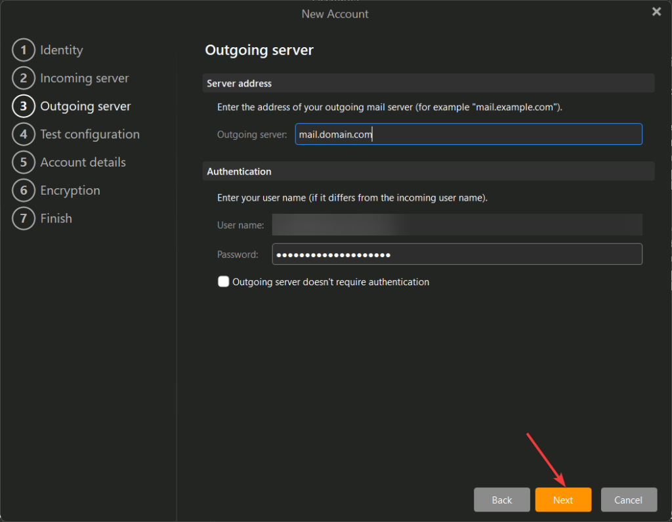Open the Test configuration step label
This screenshot has height=522, width=672.
pos(90,134)
